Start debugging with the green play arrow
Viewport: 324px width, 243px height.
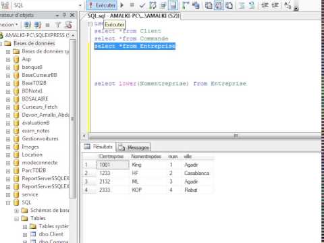(122, 5)
